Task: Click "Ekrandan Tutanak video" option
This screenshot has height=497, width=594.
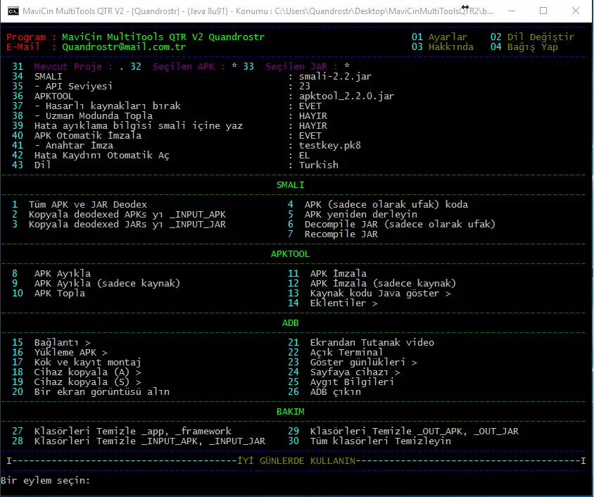Action: (372, 342)
